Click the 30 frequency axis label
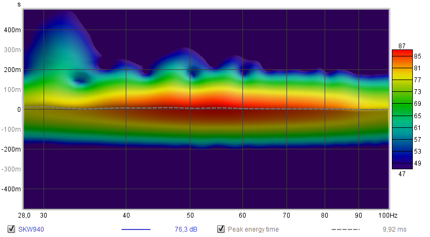Screen dimensions: 430x237 coord(44,216)
